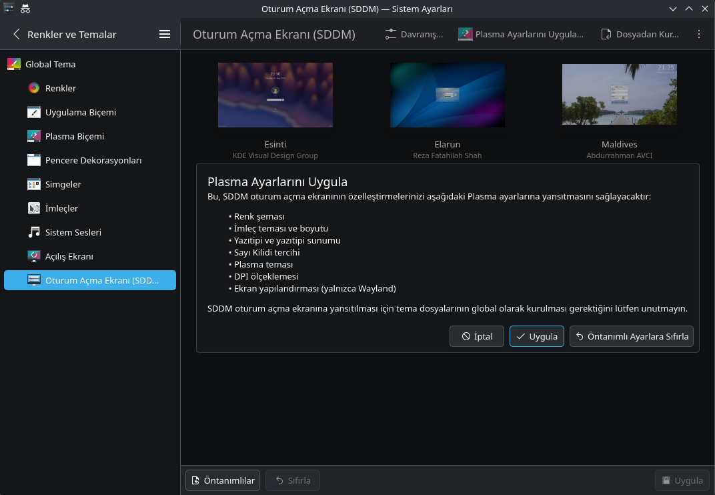
Task: Maximize the Sistem Ayarları window
Action: pyautogui.click(x=688, y=9)
